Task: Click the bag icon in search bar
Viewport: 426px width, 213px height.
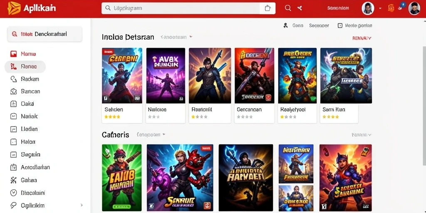Action: (x=267, y=8)
